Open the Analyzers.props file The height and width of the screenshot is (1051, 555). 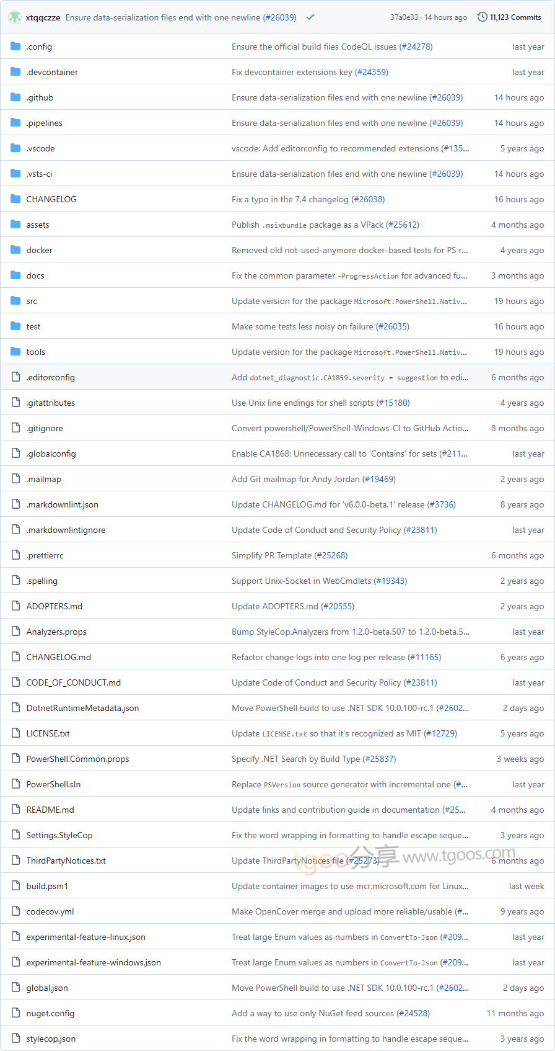click(56, 632)
